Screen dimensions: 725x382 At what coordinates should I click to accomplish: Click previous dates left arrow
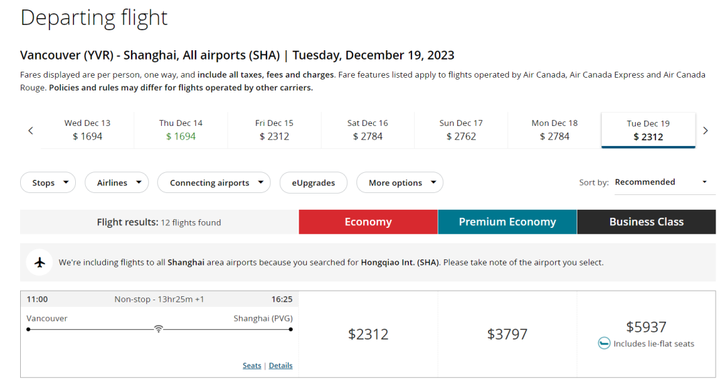(30, 131)
